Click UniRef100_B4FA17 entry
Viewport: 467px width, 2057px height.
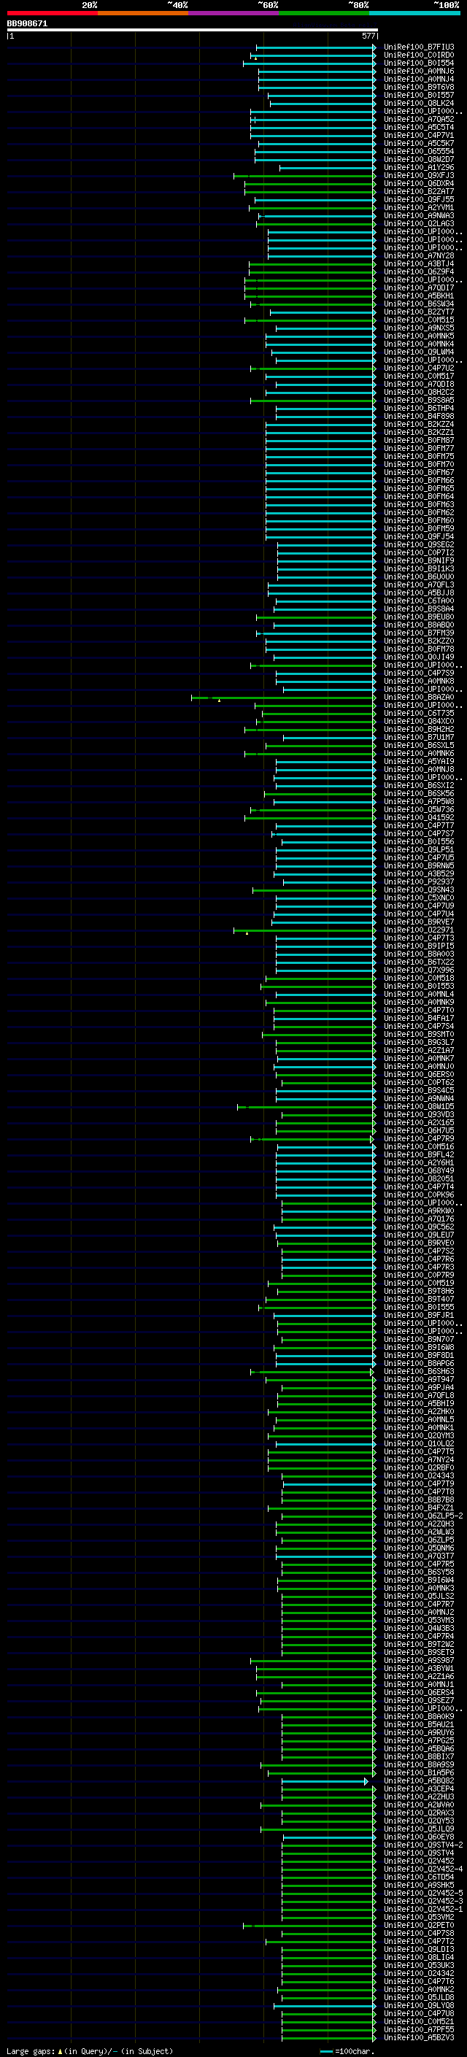[x=419, y=1018]
